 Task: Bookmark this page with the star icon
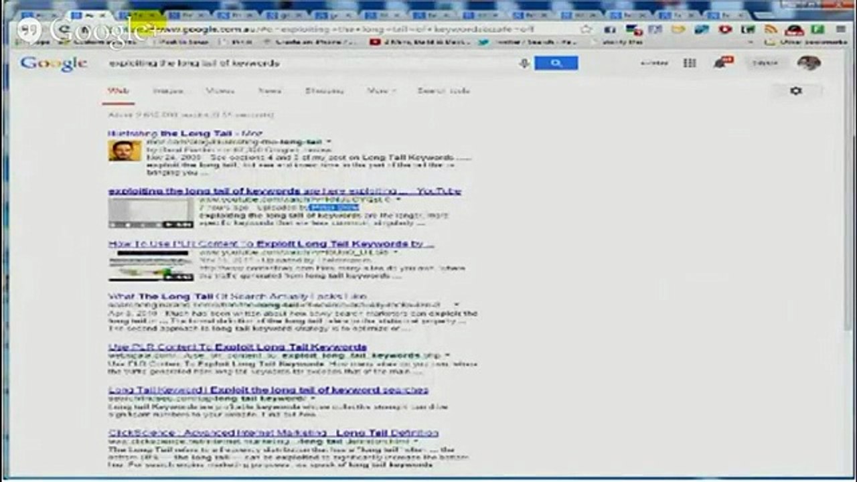click(587, 29)
